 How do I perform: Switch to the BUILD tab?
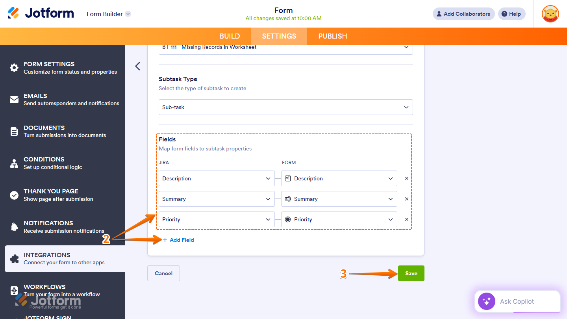pos(230,36)
